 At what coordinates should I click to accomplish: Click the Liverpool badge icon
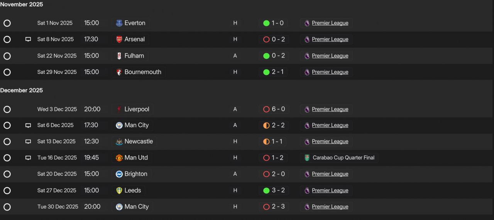tap(119, 109)
